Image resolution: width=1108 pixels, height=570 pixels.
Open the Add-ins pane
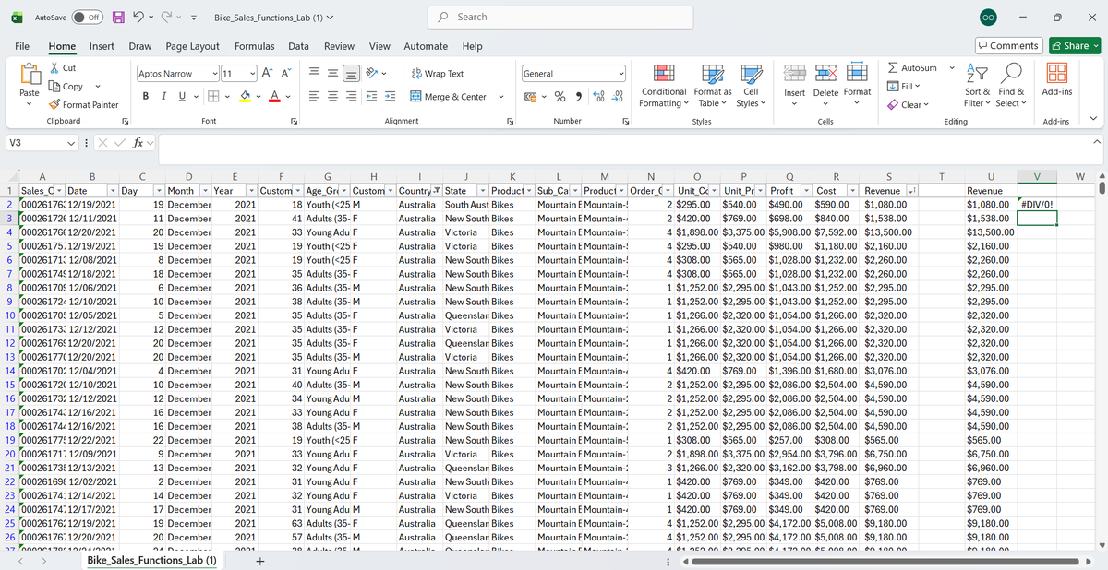coord(1056,79)
